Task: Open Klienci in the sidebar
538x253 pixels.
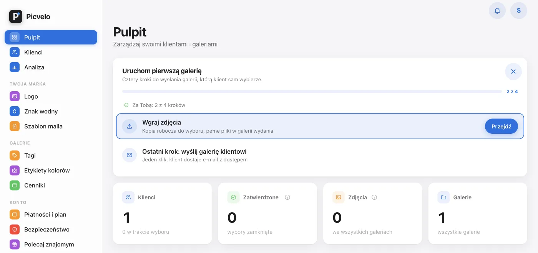Action: 51,52
